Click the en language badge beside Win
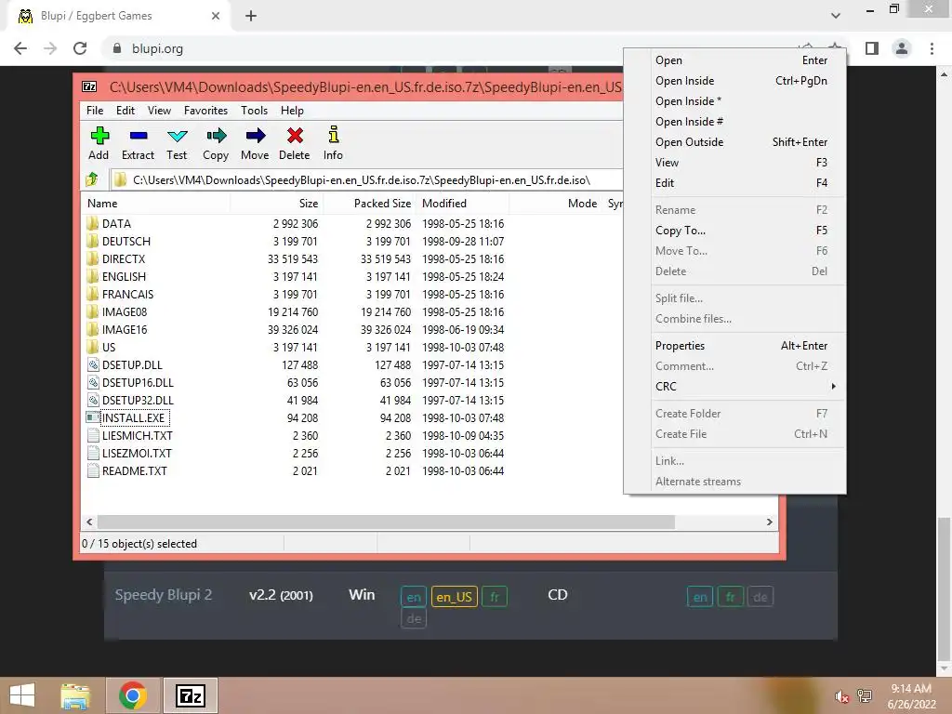Screen dimensions: 952x714 (x=414, y=597)
